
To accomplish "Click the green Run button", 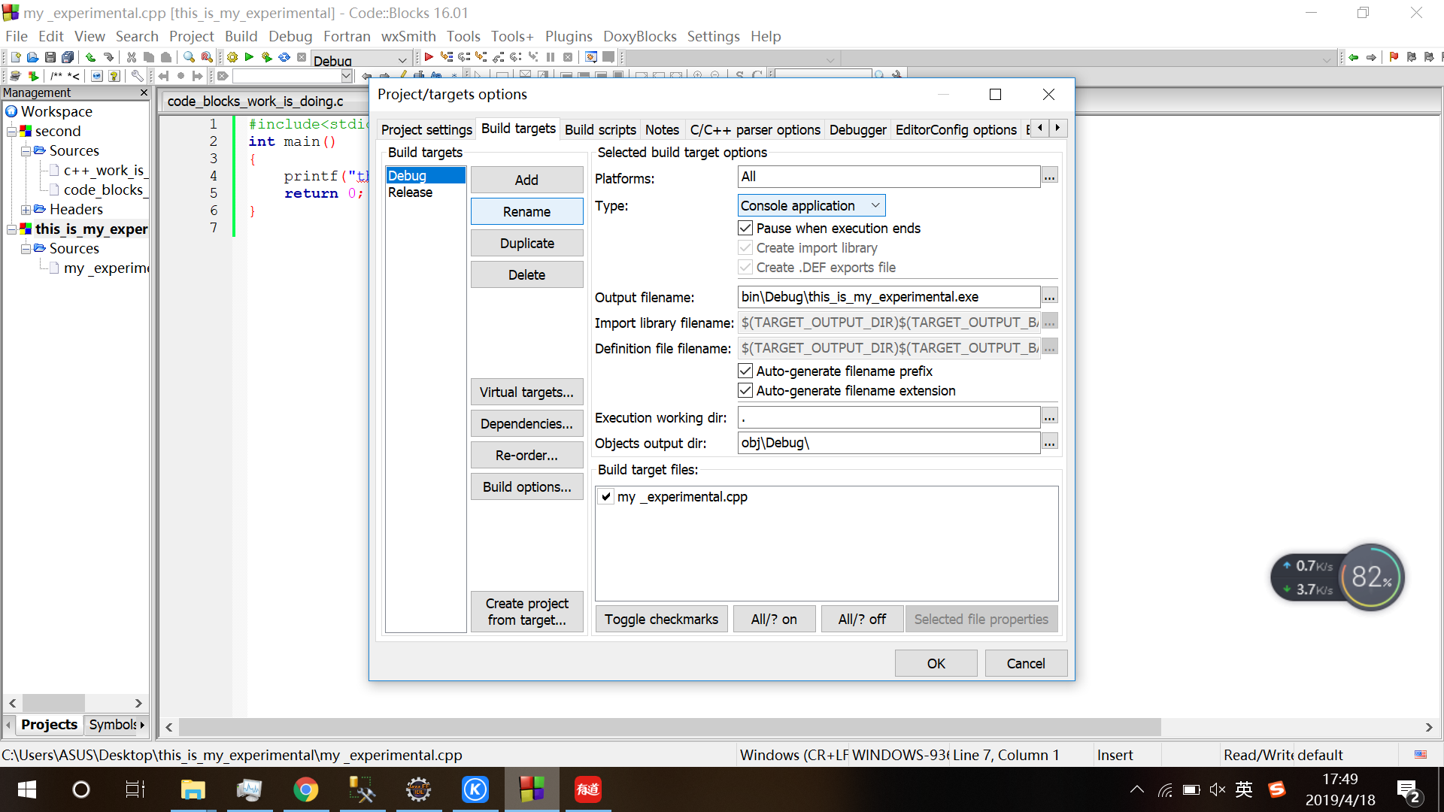I will point(249,57).
